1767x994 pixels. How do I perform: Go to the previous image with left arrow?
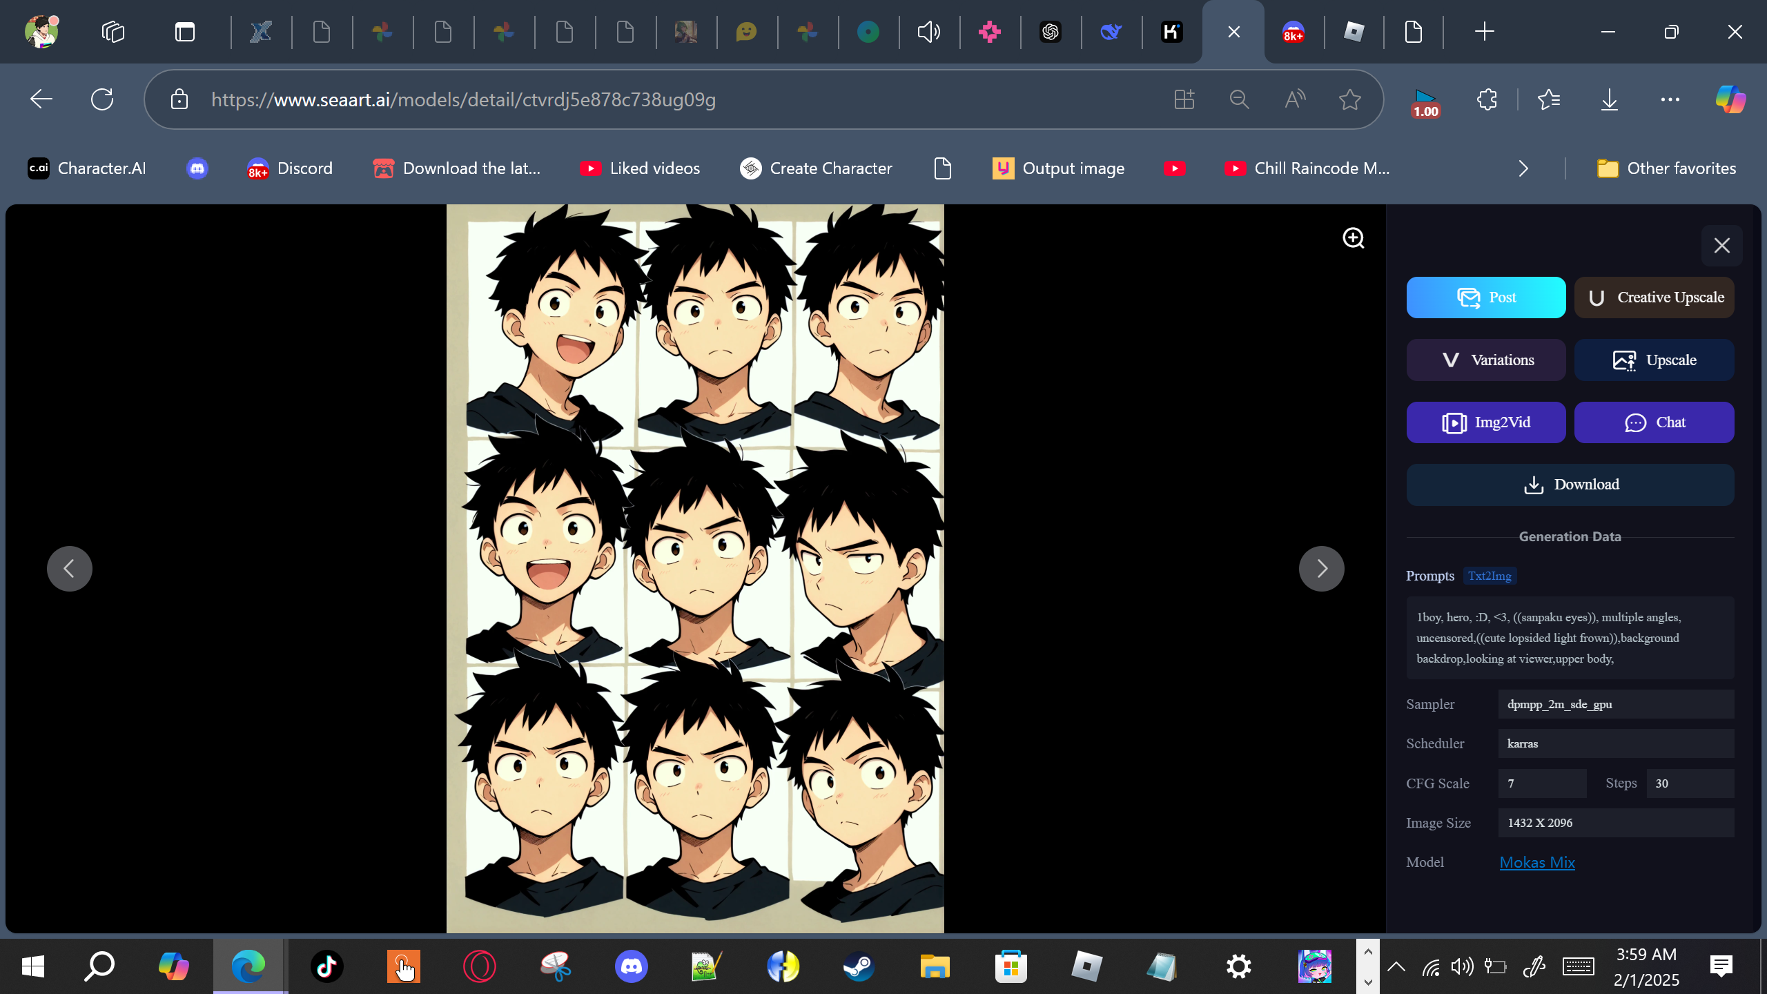pos(70,569)
